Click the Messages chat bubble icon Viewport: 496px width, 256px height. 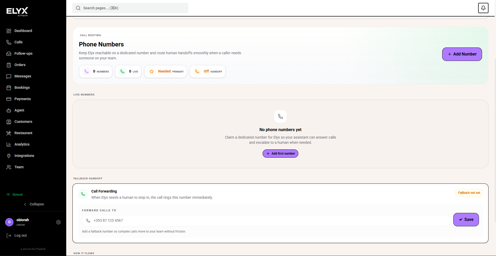coord(9,76)
